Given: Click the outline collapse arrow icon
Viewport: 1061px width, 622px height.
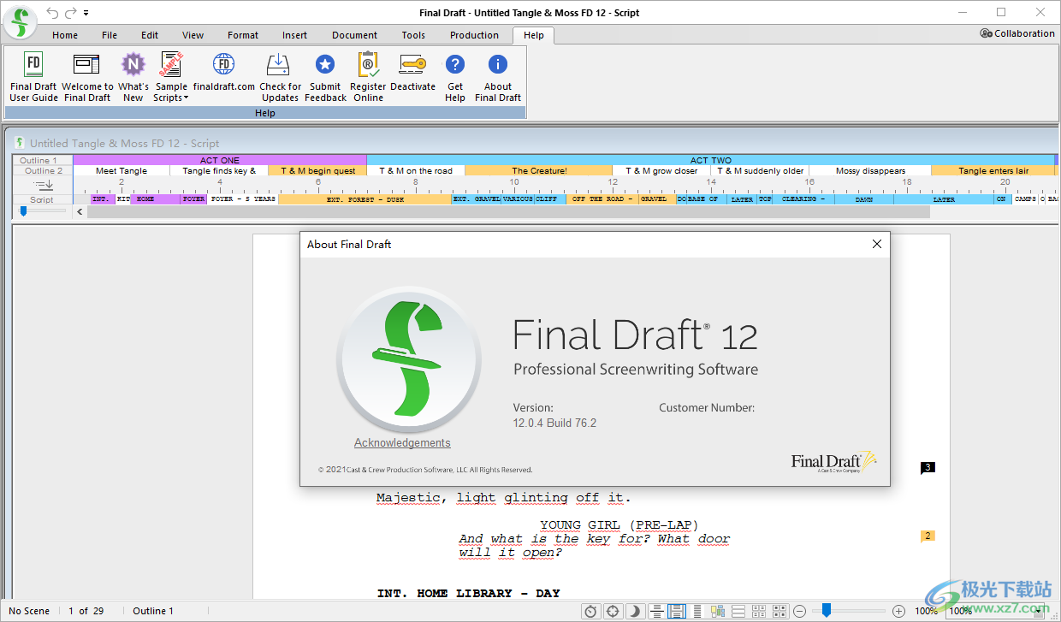Looking at the screenshot, I should (43, 185).
